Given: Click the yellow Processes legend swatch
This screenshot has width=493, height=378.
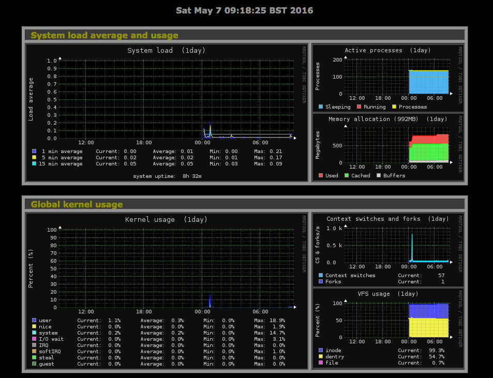Looking at the screenshot, I should pos(394,107).
